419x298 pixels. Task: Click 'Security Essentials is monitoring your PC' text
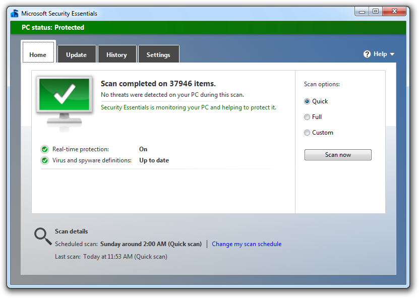189,107
